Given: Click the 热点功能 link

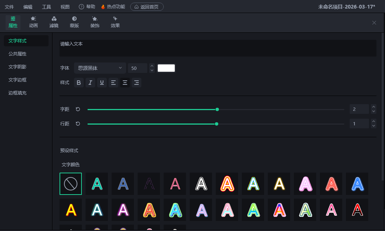Looking at the screenshot, I should click(x=113, y=7).
